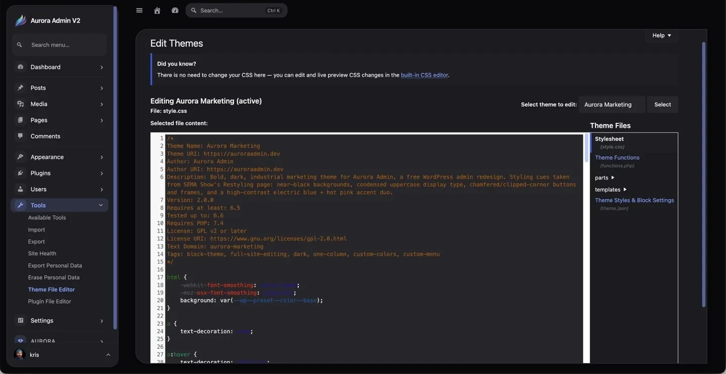Click Posts pin icon
The image size is (726, 374).
(20, 88)
